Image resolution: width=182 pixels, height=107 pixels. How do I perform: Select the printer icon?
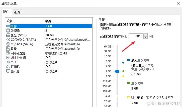(8, 67)
